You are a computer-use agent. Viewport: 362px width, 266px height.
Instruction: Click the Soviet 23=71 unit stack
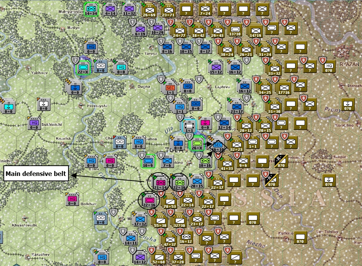tap(168, 11)
